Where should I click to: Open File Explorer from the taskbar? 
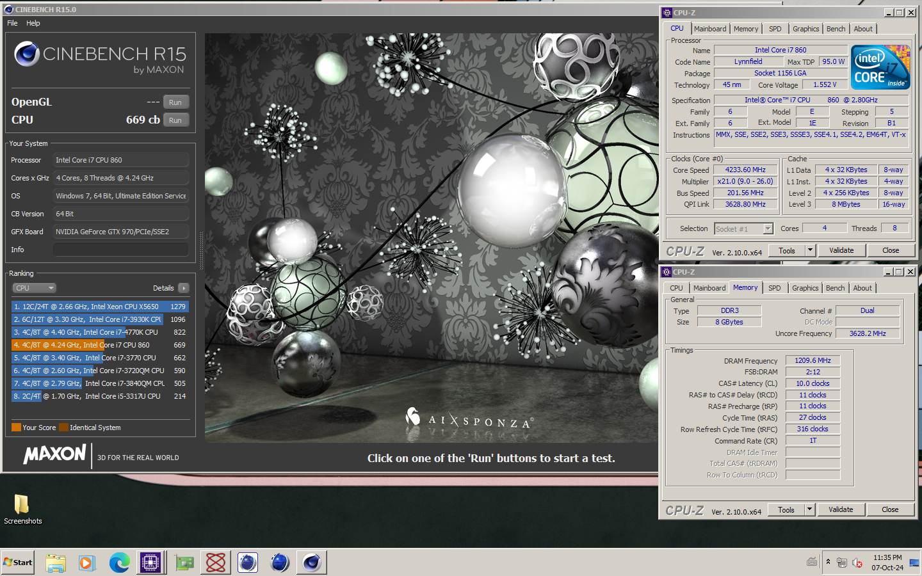[x=56, y=563]
